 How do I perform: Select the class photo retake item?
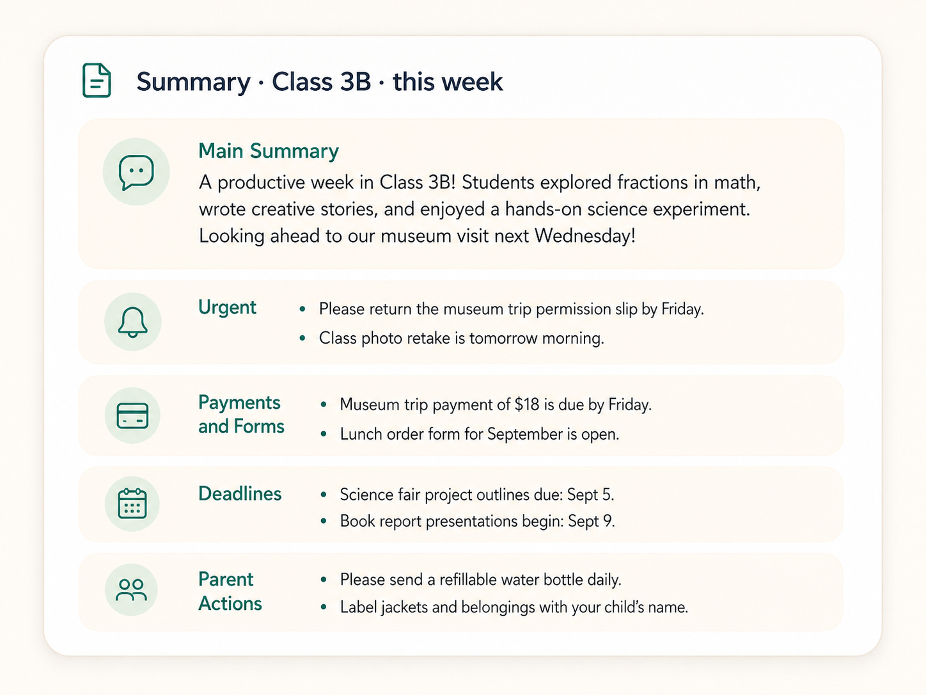pyautogui.click(x=462, y=338)
